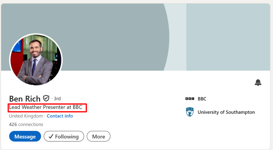
Task: Click the BBC logo icon
Action: pyautogui.click(x=190, y=99)
